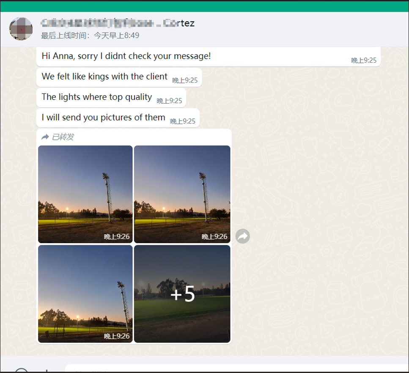Screen dimensions: 409x373
Task: Select the "Hi Anna, sorry" message bubble
Action: point(126,56)
